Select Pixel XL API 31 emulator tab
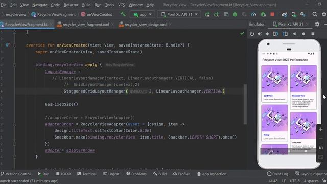 click(291, 24)
